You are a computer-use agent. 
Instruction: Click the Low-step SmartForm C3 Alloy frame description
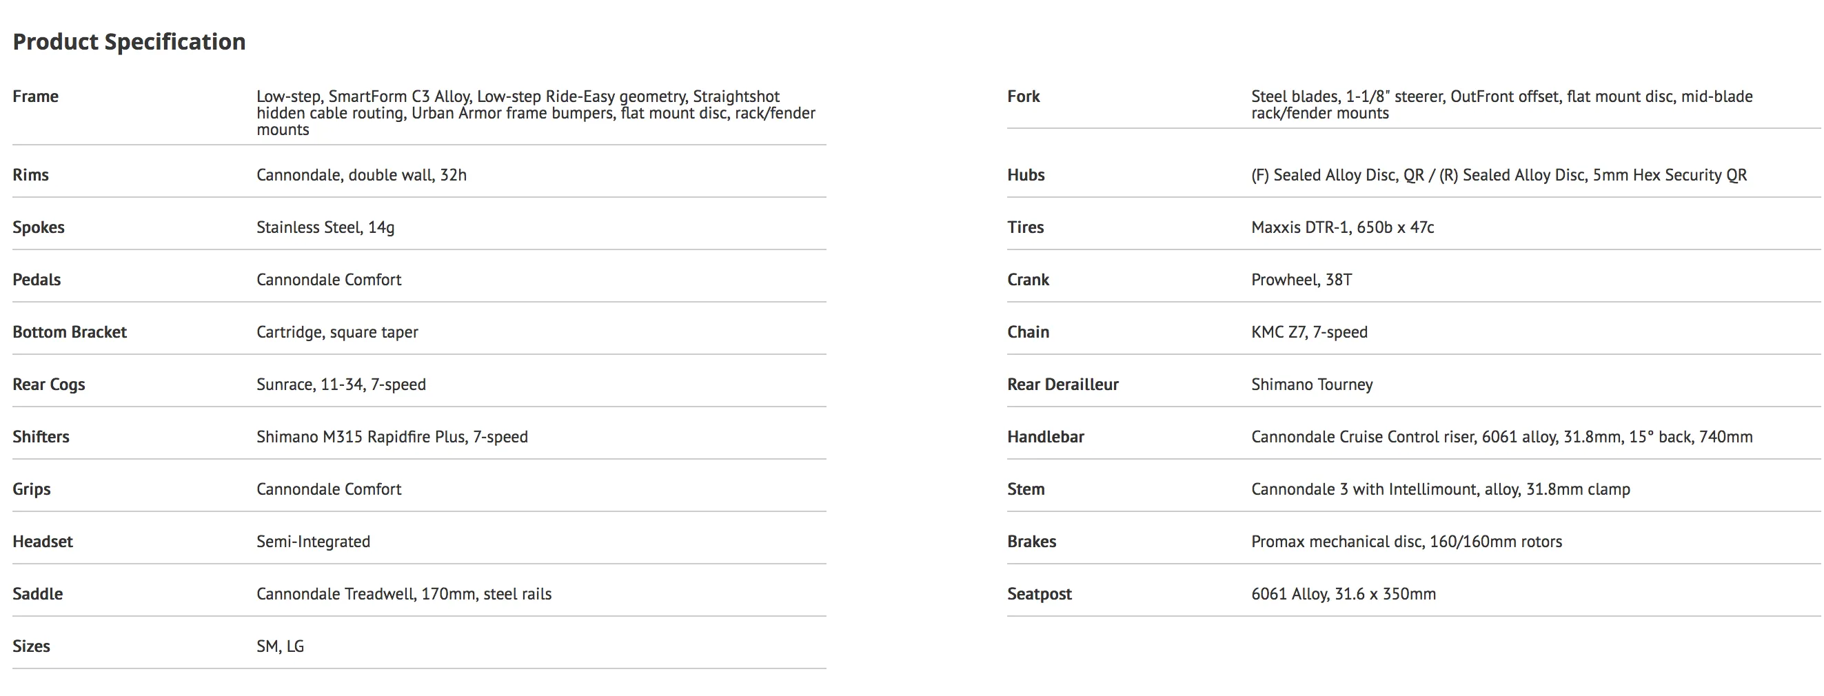tap(536, 112)
